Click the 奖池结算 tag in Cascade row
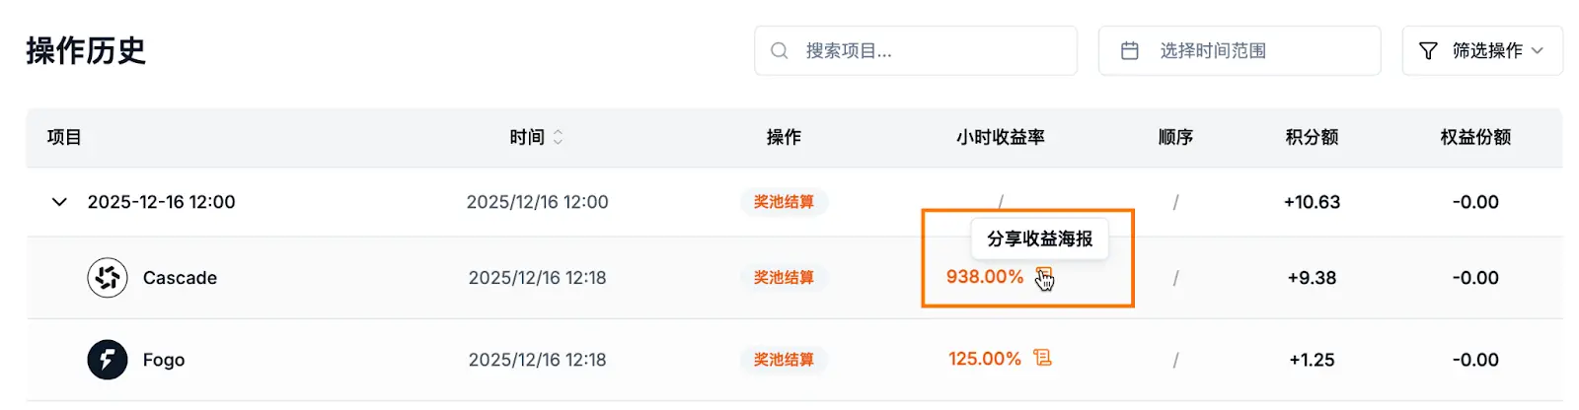The image size is (1579, 410). pyautogui.click(x=784, y=278)
